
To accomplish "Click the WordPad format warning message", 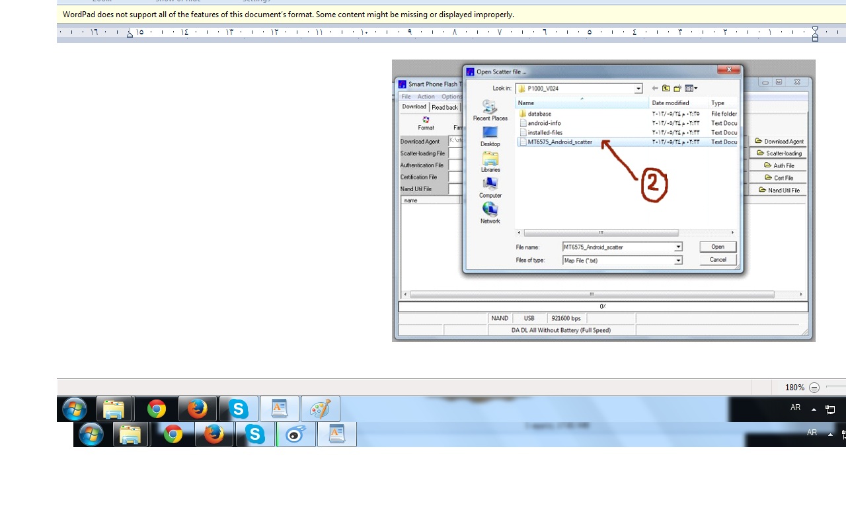I will coord(288,15).
